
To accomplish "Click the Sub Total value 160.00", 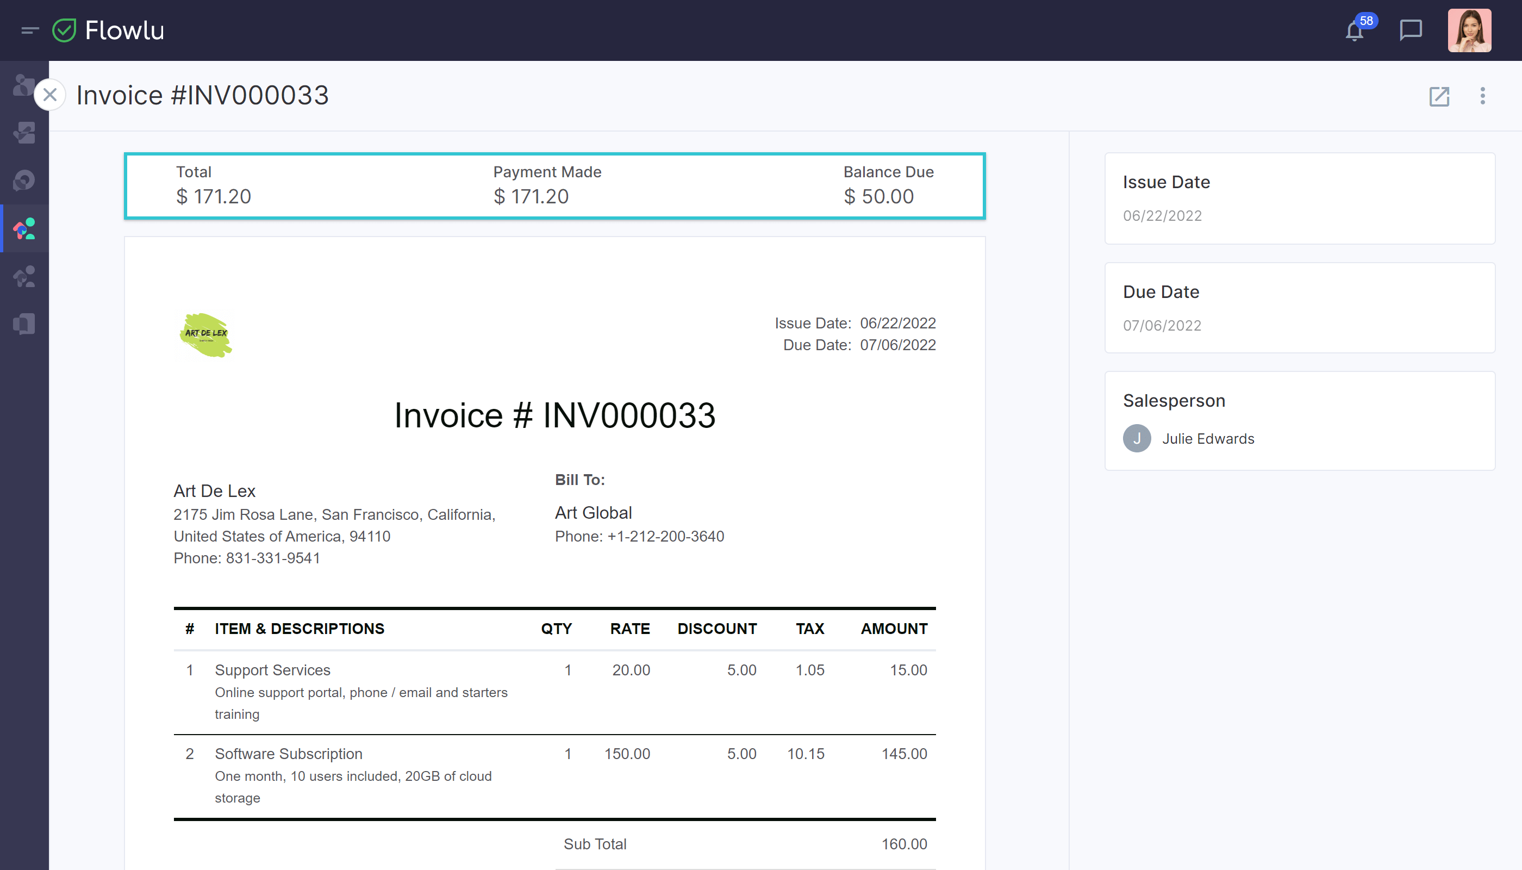I will 905,844.
